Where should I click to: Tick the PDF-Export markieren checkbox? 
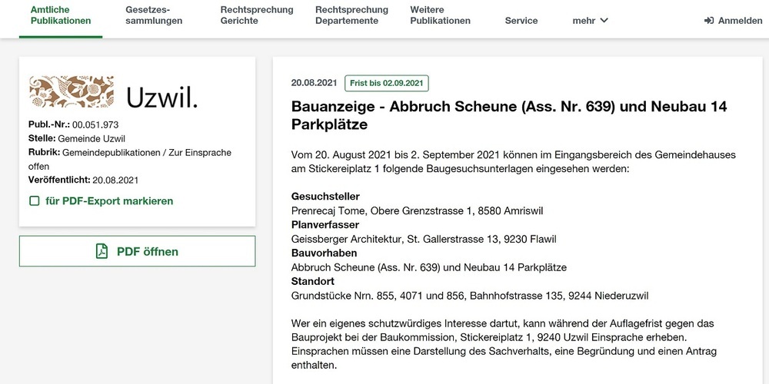click(34, 201)
